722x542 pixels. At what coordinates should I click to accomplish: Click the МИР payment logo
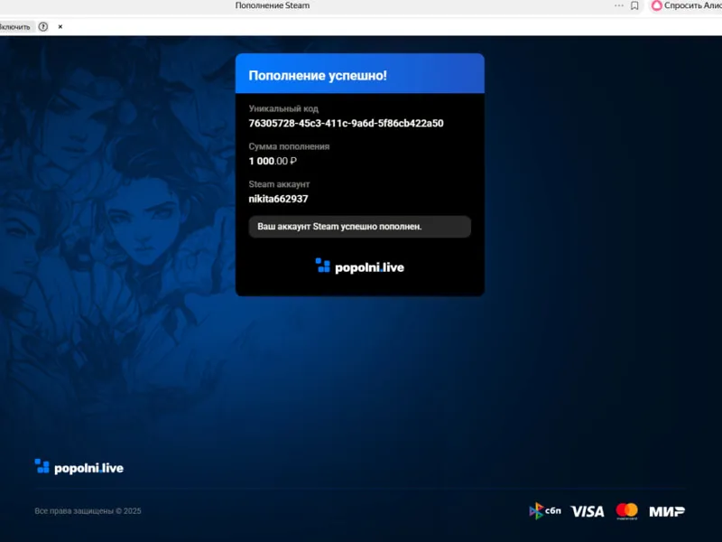[x=667, y=511]
